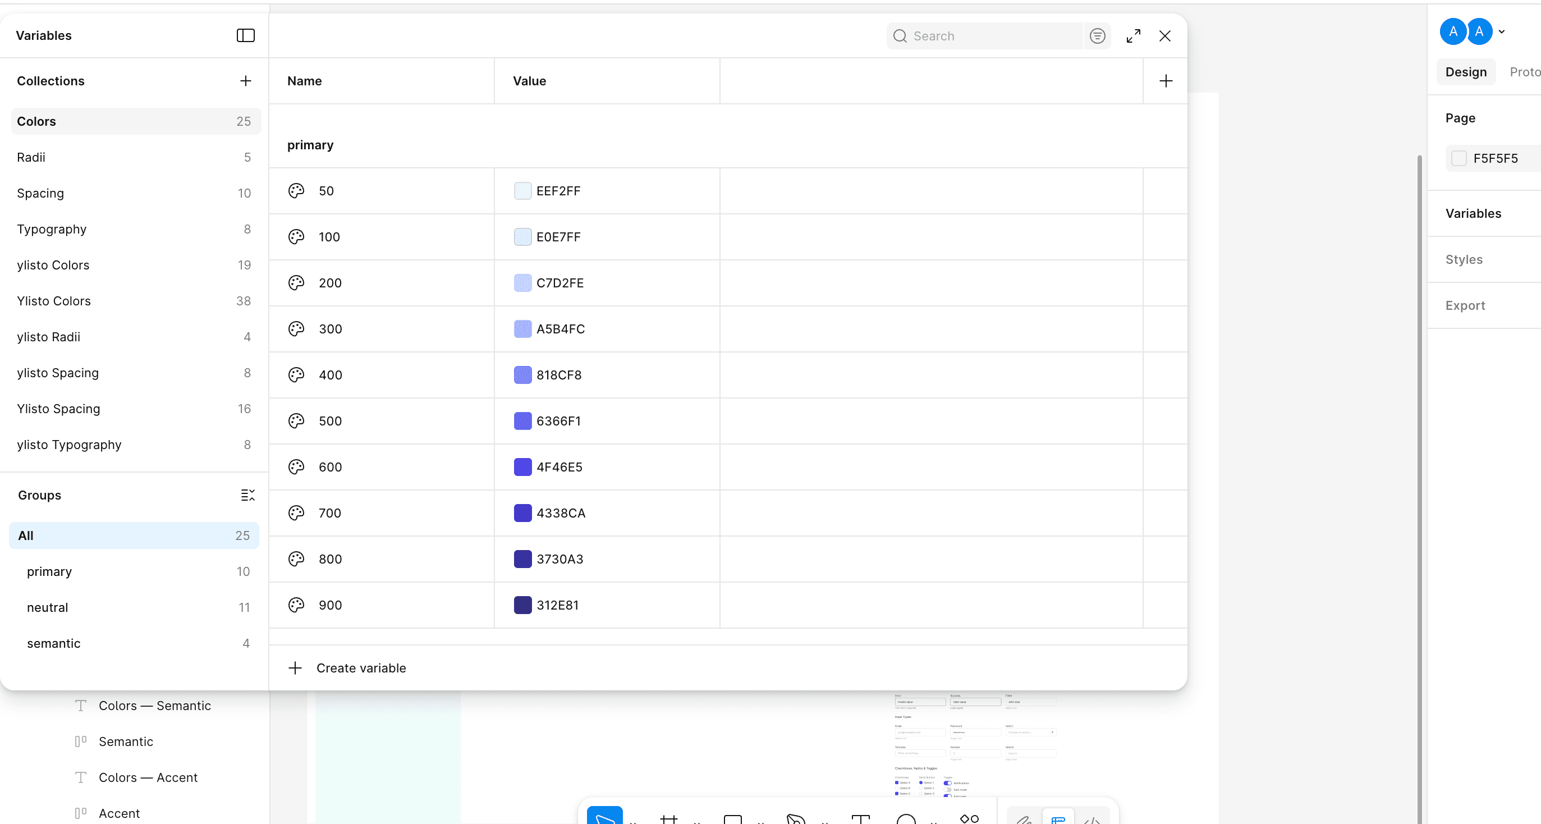Viewport: 1541px width, 824px height.
Task: Collapse the Variables panel with the sidebar icon
Action: 245,35
